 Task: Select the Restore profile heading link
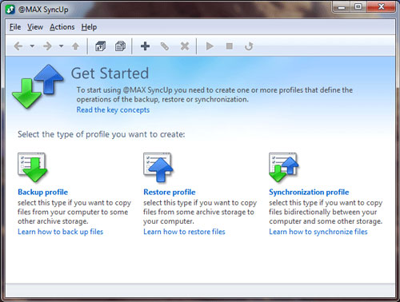[170, 192]
